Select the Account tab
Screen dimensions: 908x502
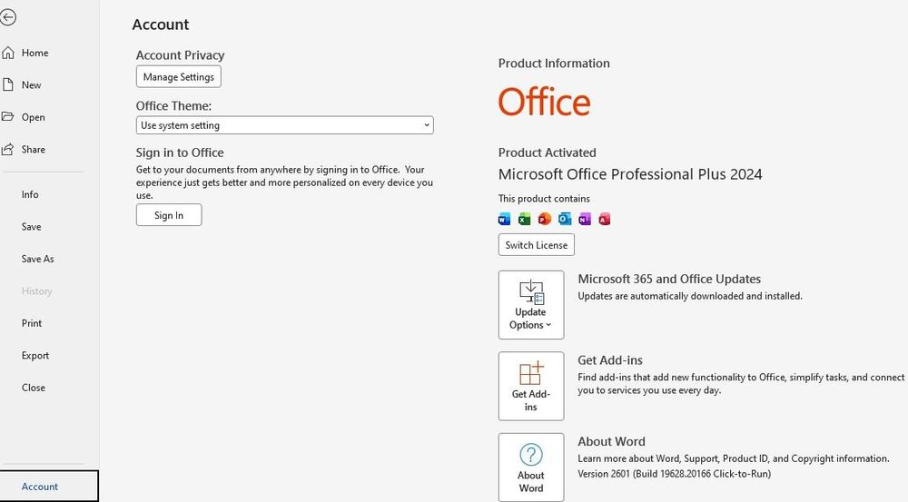pos(40,487)
